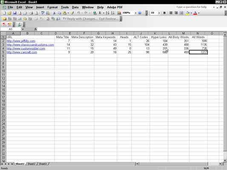Select the All Body Words header cell
The image size is (227, 170).
178,37
